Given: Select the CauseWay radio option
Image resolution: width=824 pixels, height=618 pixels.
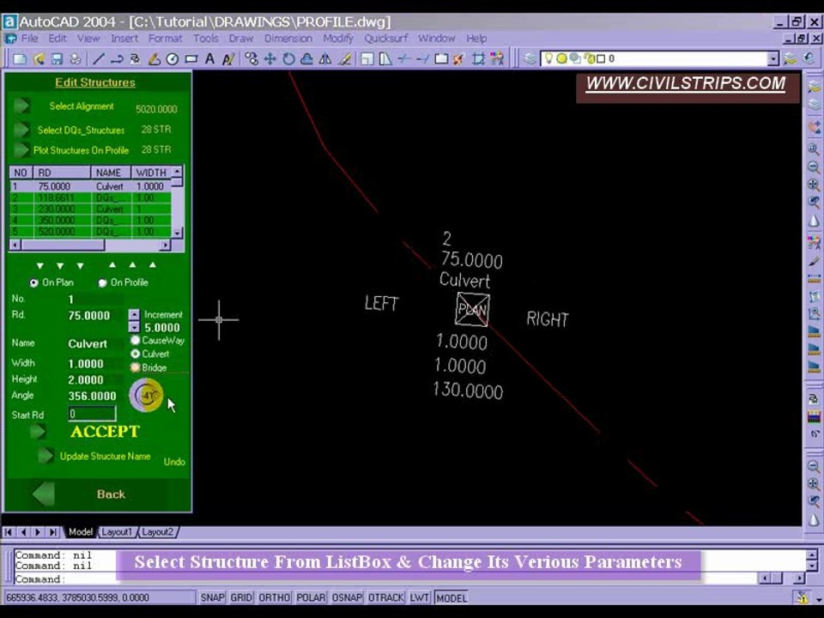Looking at the screenshot, I should click(135, 341).
